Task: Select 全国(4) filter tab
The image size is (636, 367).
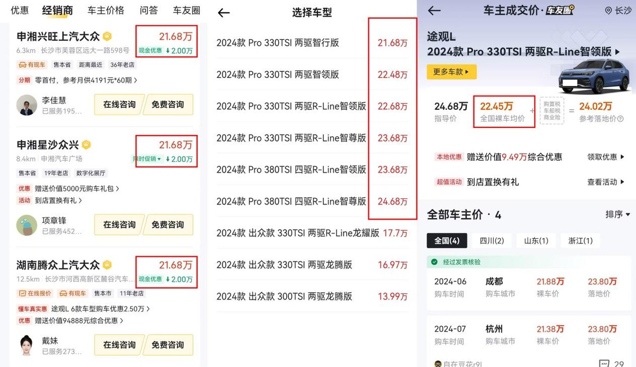Action: [447, 240]
